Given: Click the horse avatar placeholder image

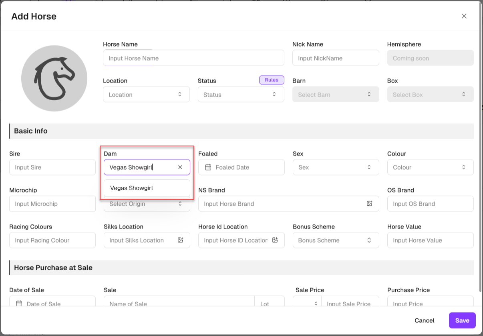Looking at the screenshot, I should tap(54, 78).
